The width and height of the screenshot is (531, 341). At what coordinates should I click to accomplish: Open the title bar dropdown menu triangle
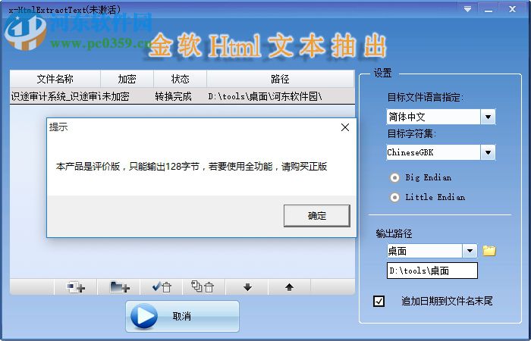tap(468, 9)
